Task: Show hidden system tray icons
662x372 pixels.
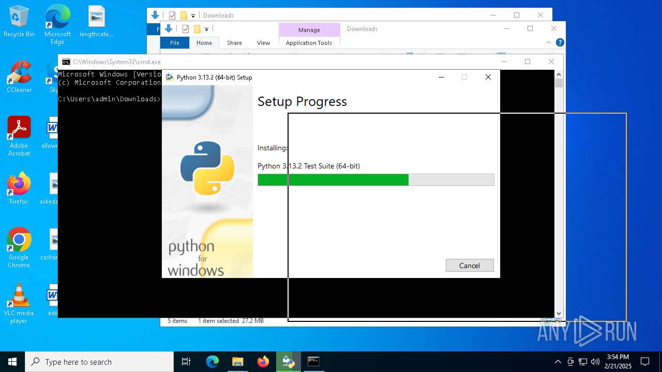Action: pyautogui.click(x=558, y=362)
